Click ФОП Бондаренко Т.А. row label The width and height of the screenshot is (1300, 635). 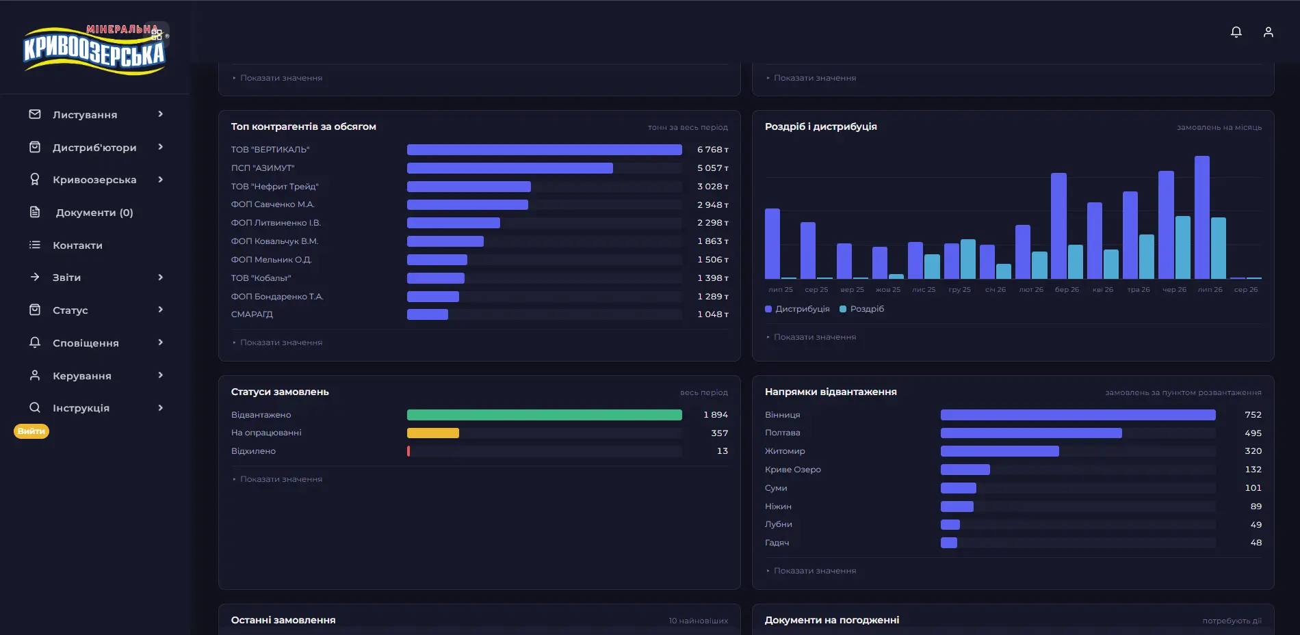(277, 297)
